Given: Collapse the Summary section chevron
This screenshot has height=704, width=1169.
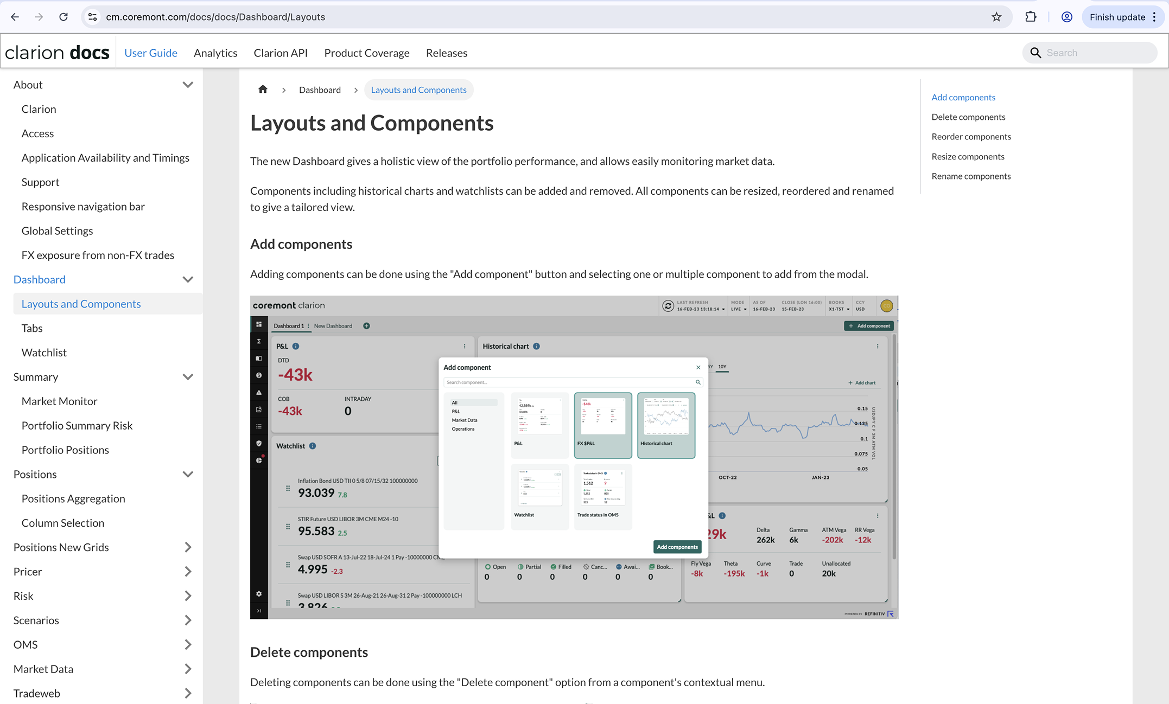Looking at the screenshot, I should pos(188,377).
